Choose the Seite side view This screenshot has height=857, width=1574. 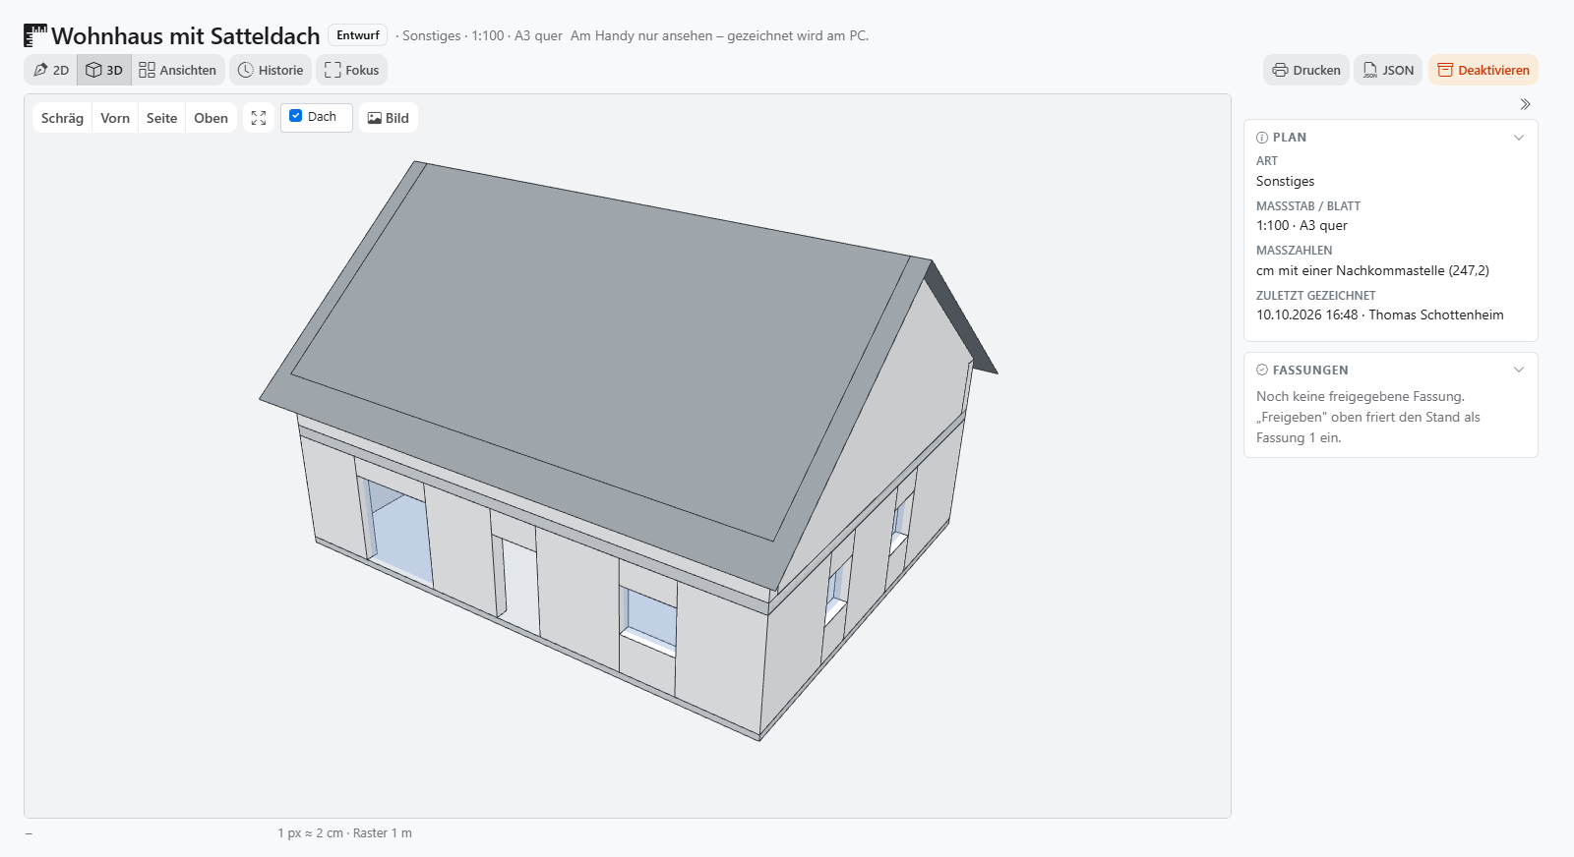pos(162,118)
